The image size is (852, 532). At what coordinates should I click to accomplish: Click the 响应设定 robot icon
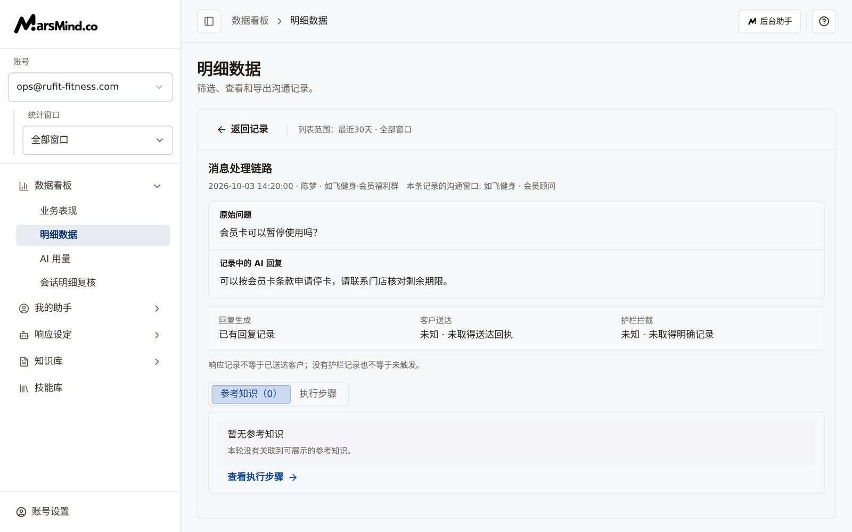[x=23, y=335]
